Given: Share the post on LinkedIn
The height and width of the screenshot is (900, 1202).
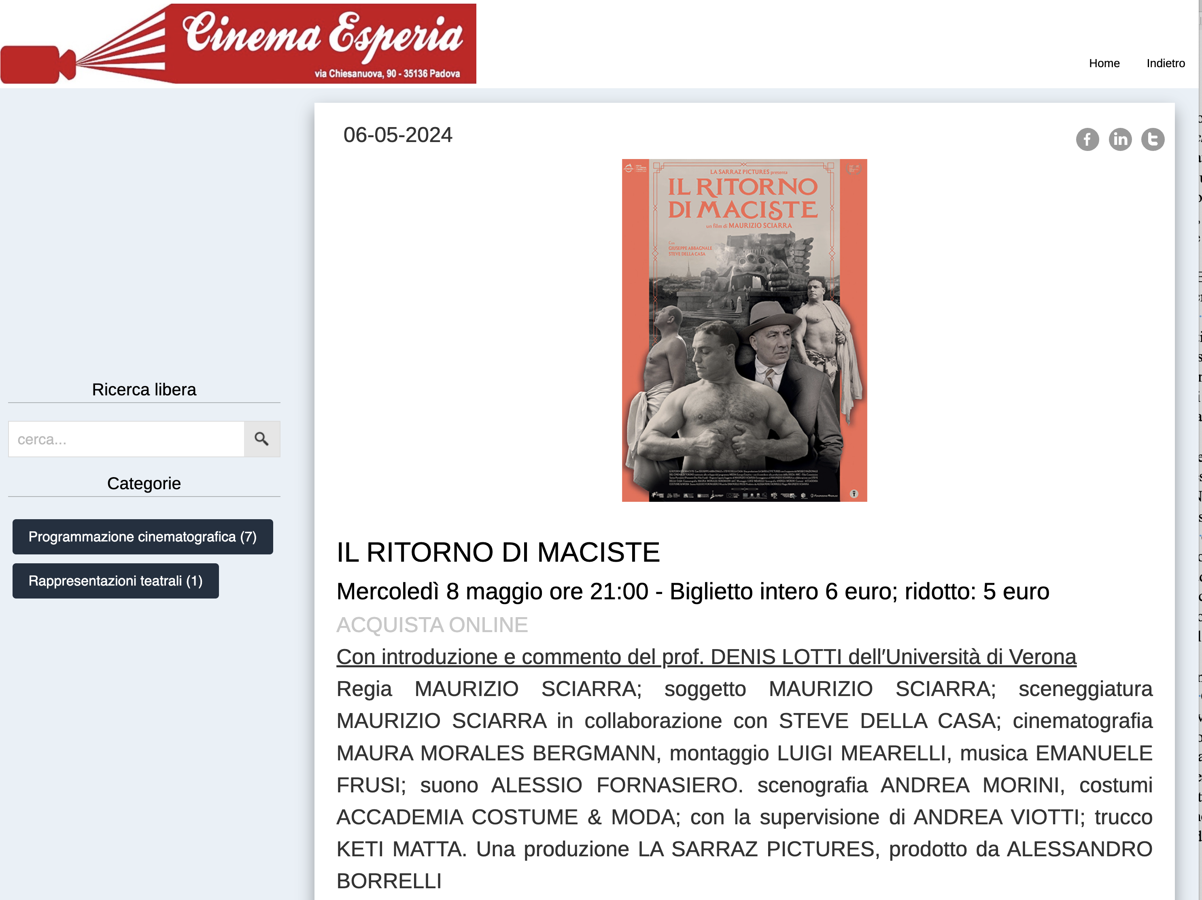Looking at the screenshot, I should [1120, 140].
